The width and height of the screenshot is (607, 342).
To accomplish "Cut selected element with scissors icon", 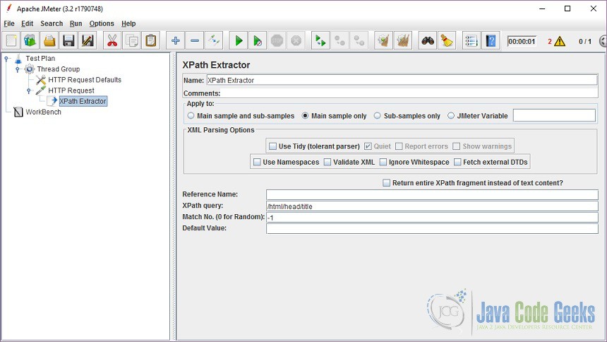I will 112,41.
